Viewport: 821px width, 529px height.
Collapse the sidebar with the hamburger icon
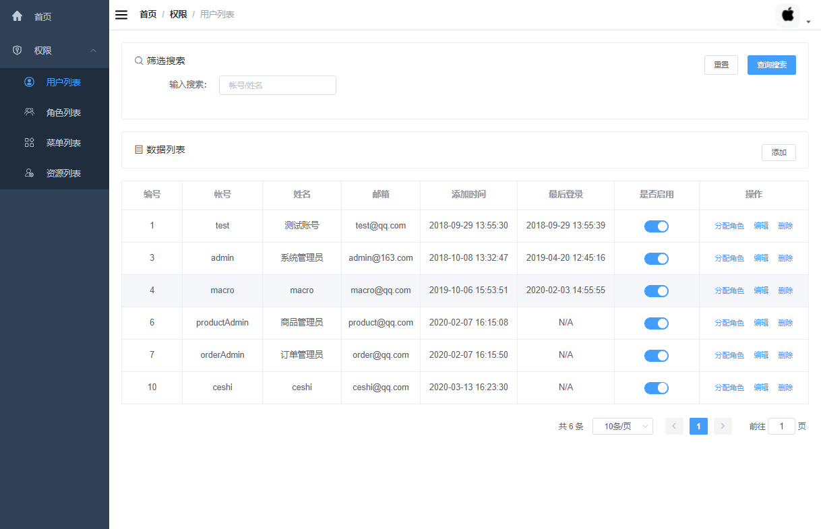(x=121, y=14)
